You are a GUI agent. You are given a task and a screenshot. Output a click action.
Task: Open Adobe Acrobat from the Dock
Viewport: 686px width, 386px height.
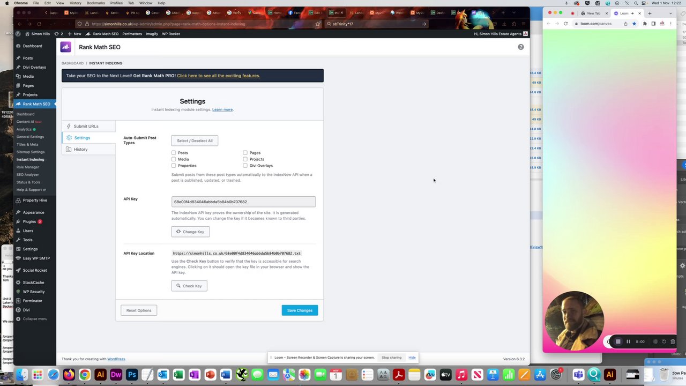coord(398,375)
